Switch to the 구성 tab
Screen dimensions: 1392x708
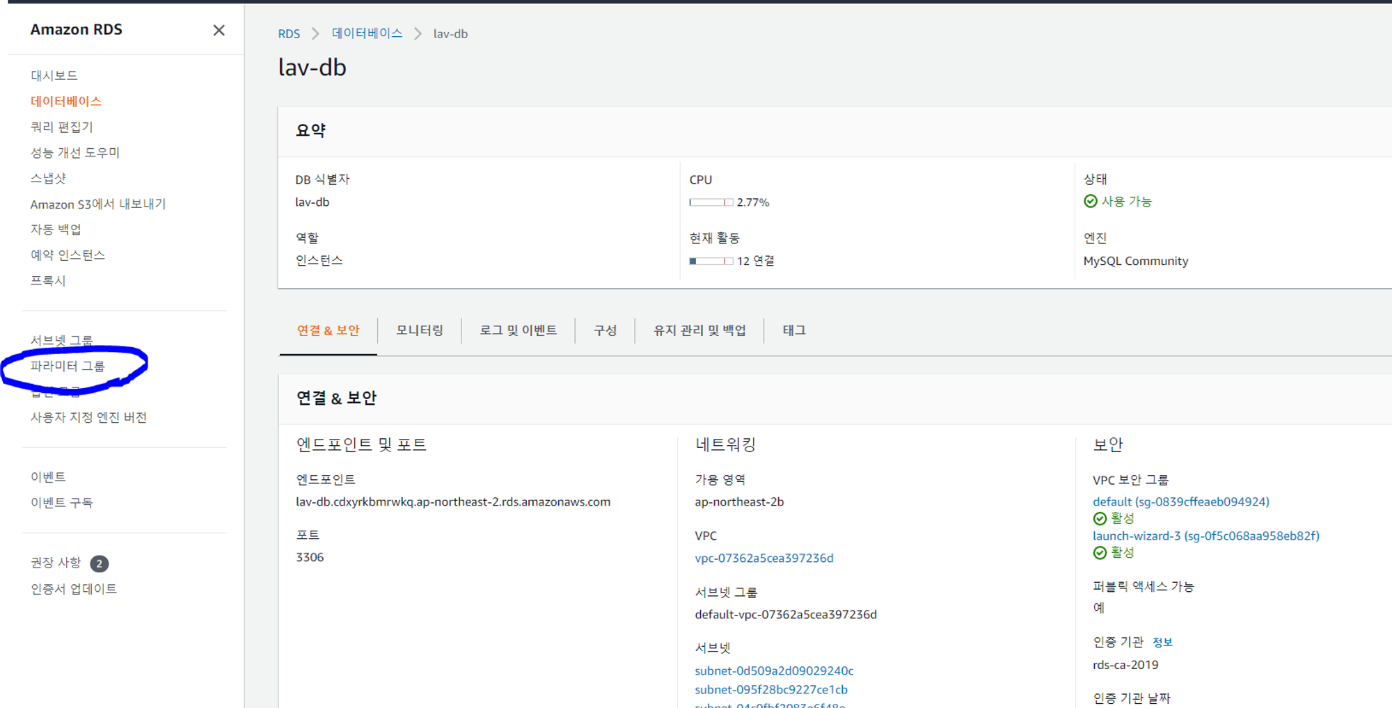[x=606, y=330]
